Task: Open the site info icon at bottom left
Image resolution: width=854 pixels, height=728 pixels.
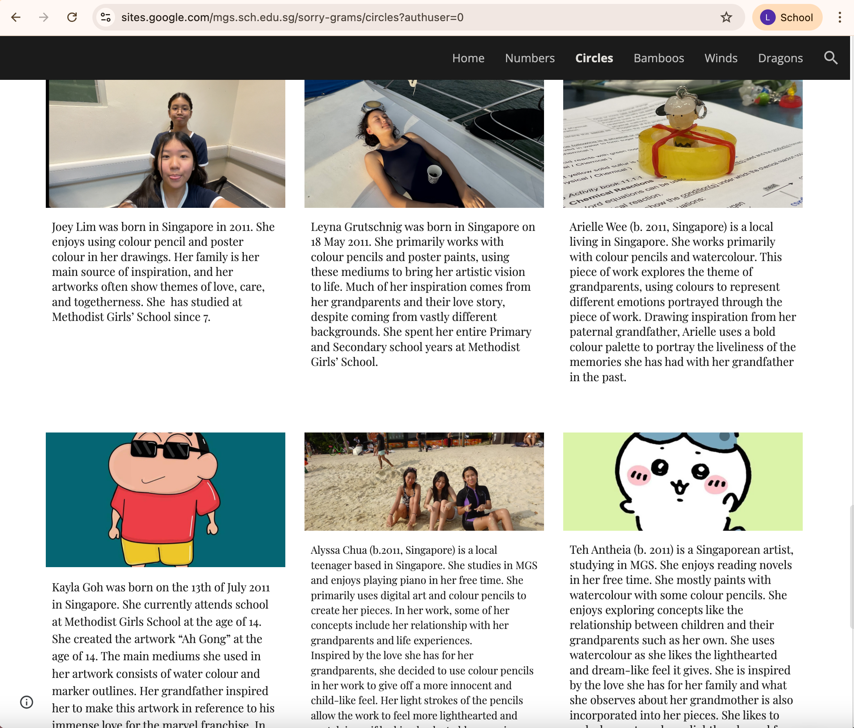Action: point(27,702)
